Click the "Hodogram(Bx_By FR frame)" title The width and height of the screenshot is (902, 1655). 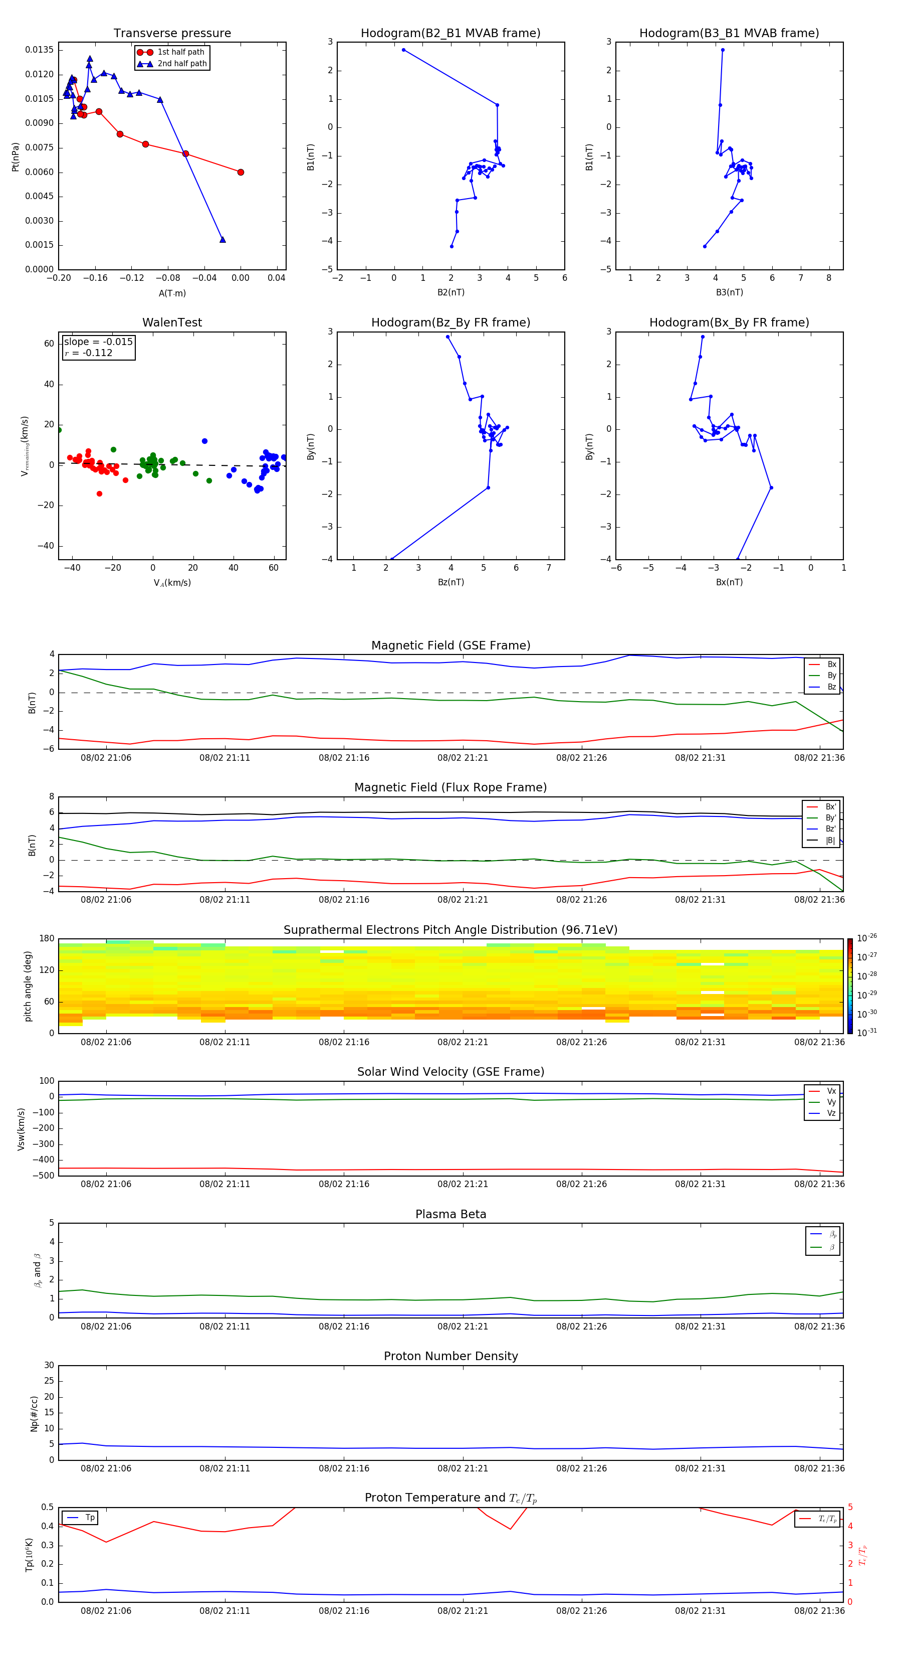coord(729,322)
